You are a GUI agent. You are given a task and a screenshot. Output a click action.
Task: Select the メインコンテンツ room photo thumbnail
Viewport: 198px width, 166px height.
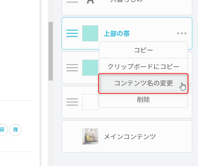point(90,136)
